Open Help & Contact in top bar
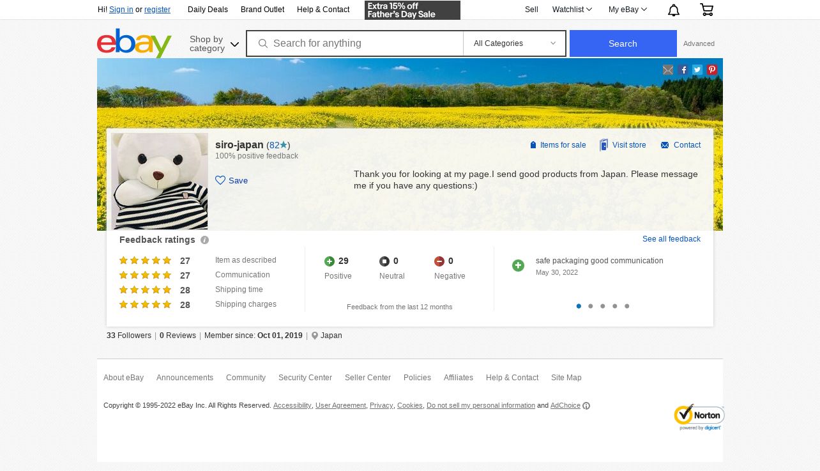 323,10
